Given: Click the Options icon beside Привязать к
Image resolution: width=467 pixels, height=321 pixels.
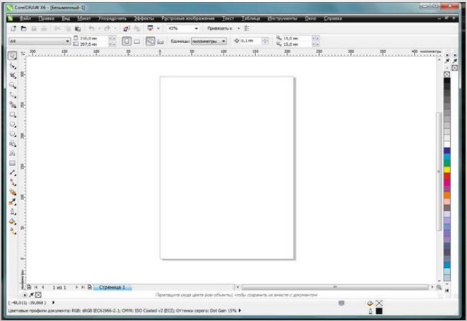Looking at the screenshot, I should click(x=247, y=28).
